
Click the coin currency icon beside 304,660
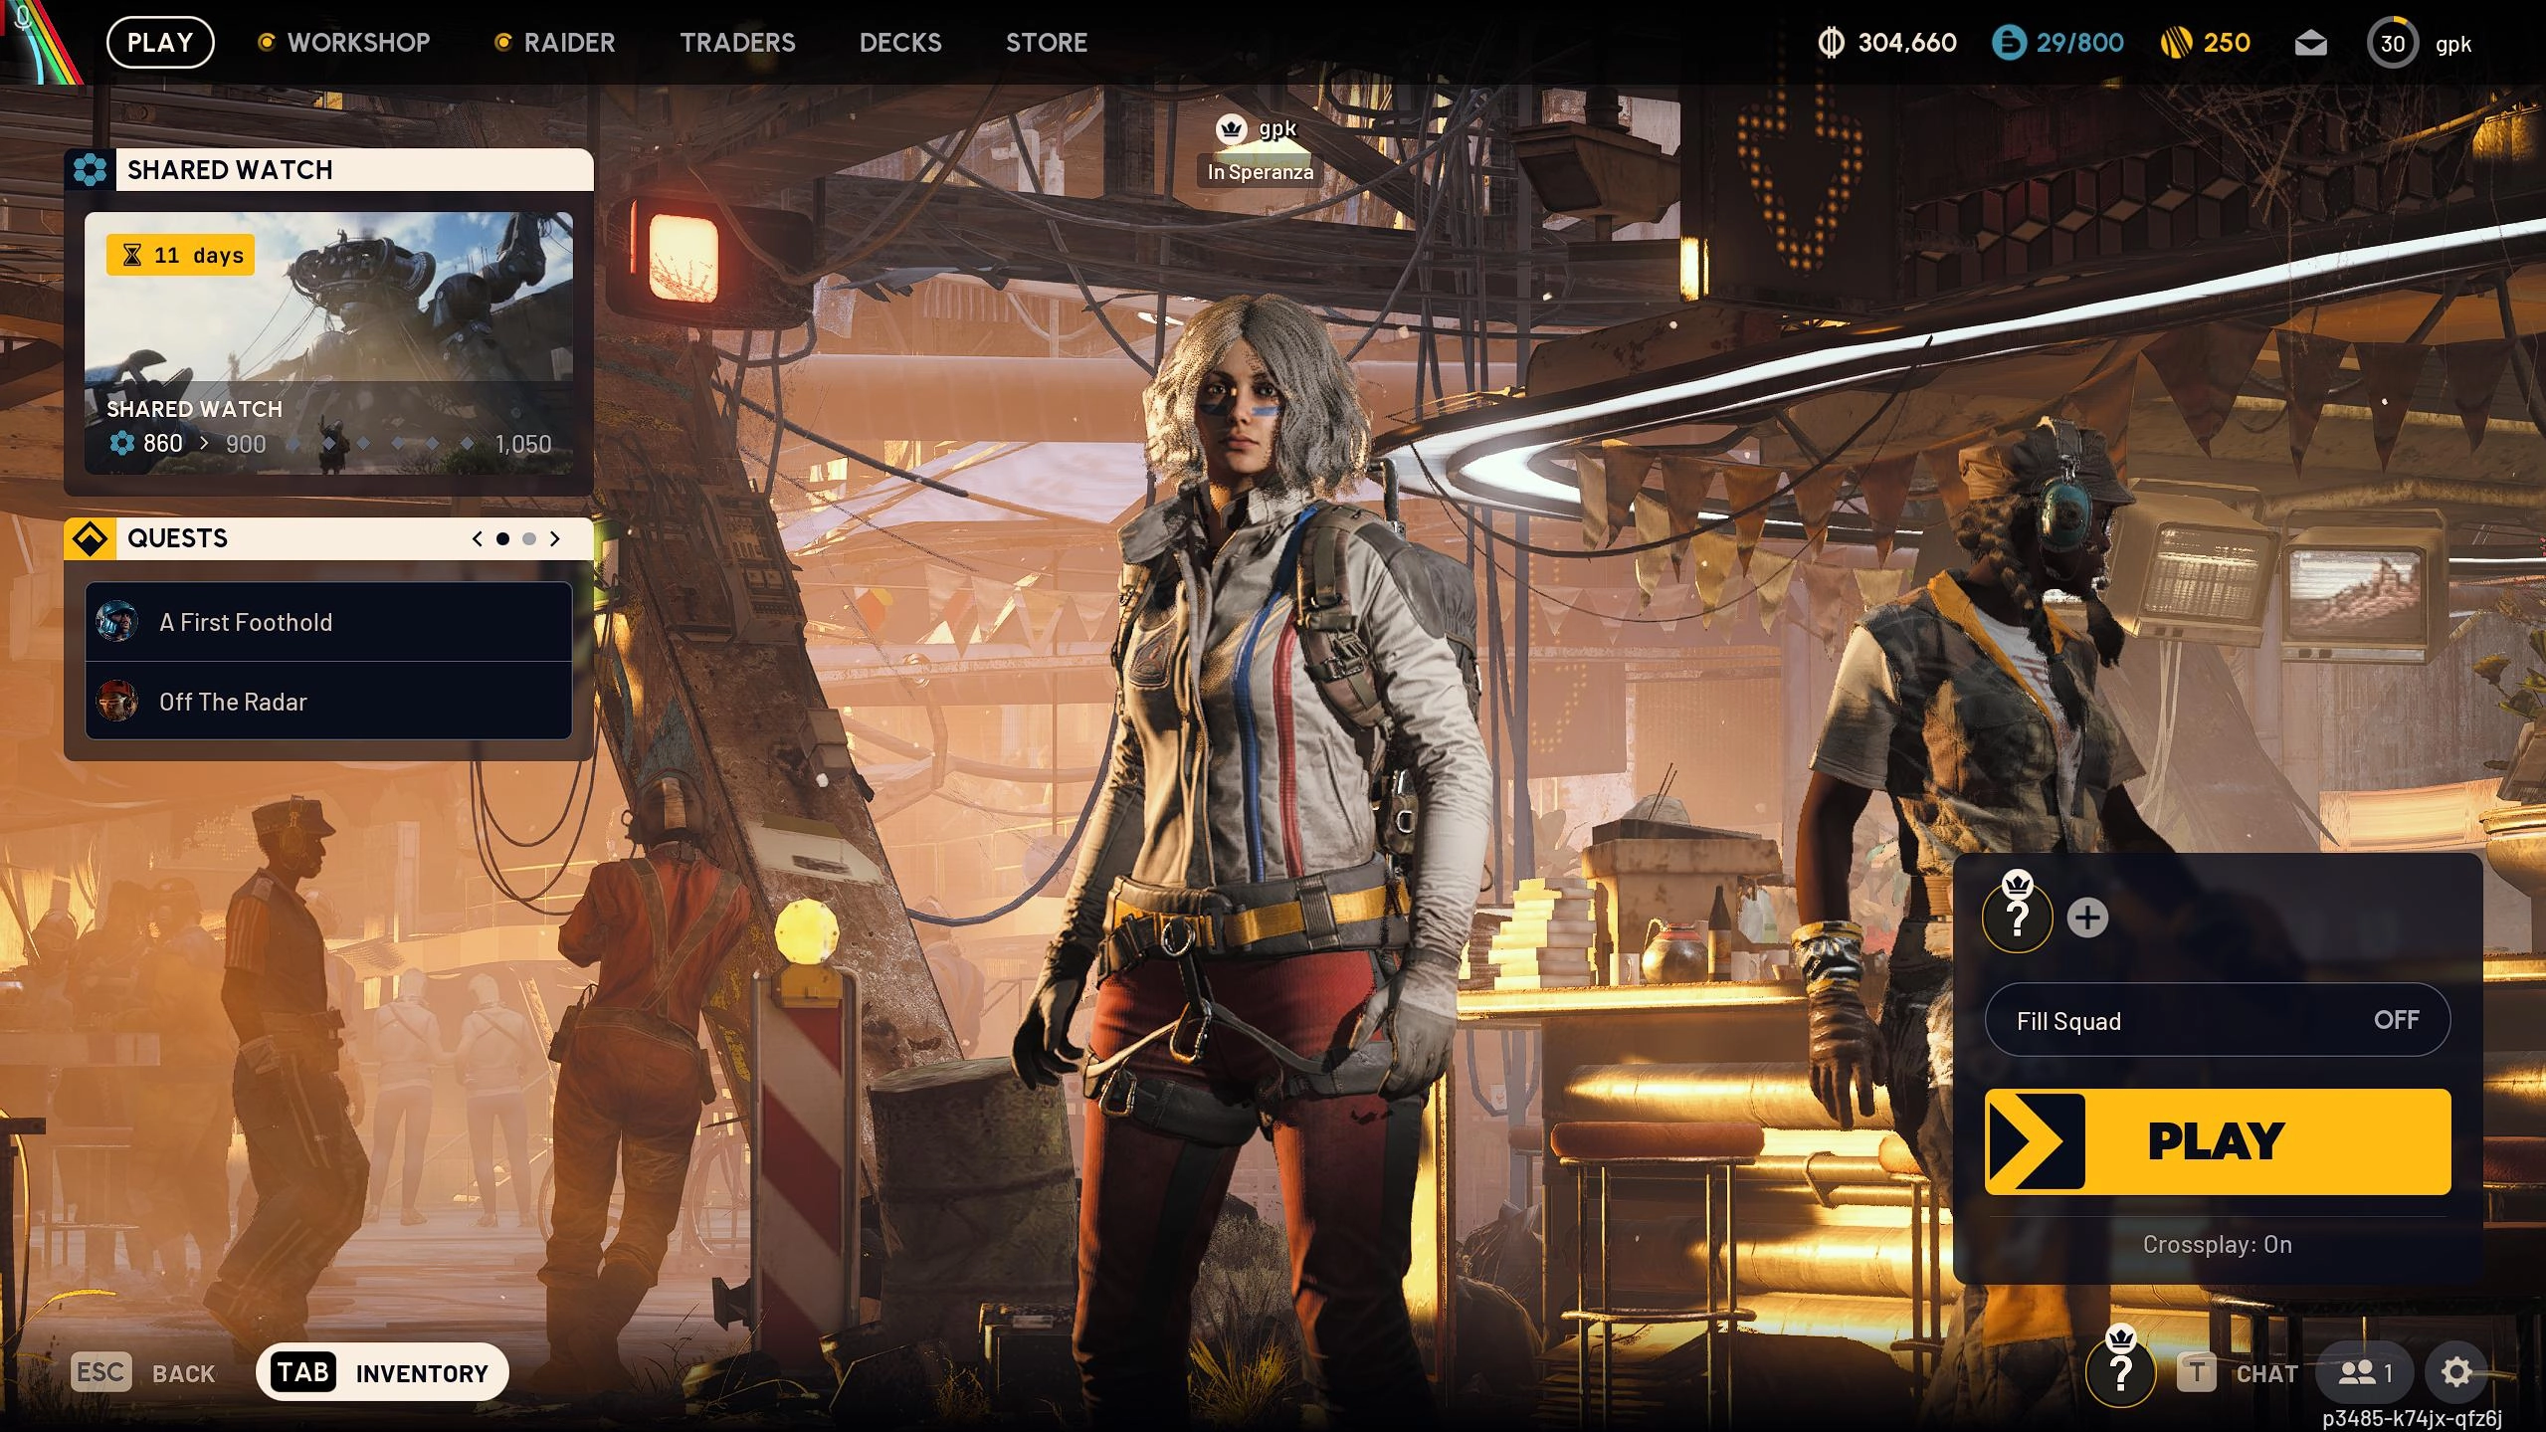click(x=1830, y=43)
